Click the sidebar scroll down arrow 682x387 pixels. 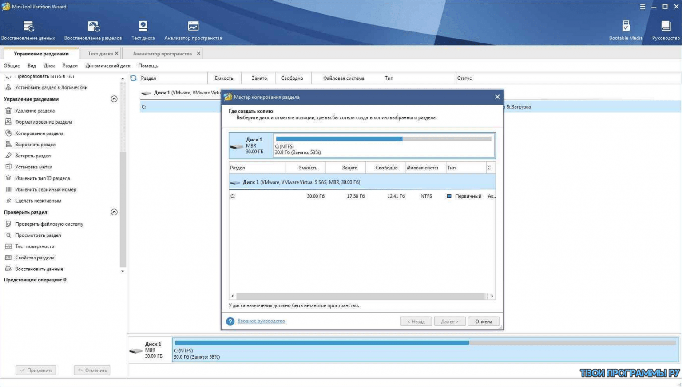coord(123,271)
